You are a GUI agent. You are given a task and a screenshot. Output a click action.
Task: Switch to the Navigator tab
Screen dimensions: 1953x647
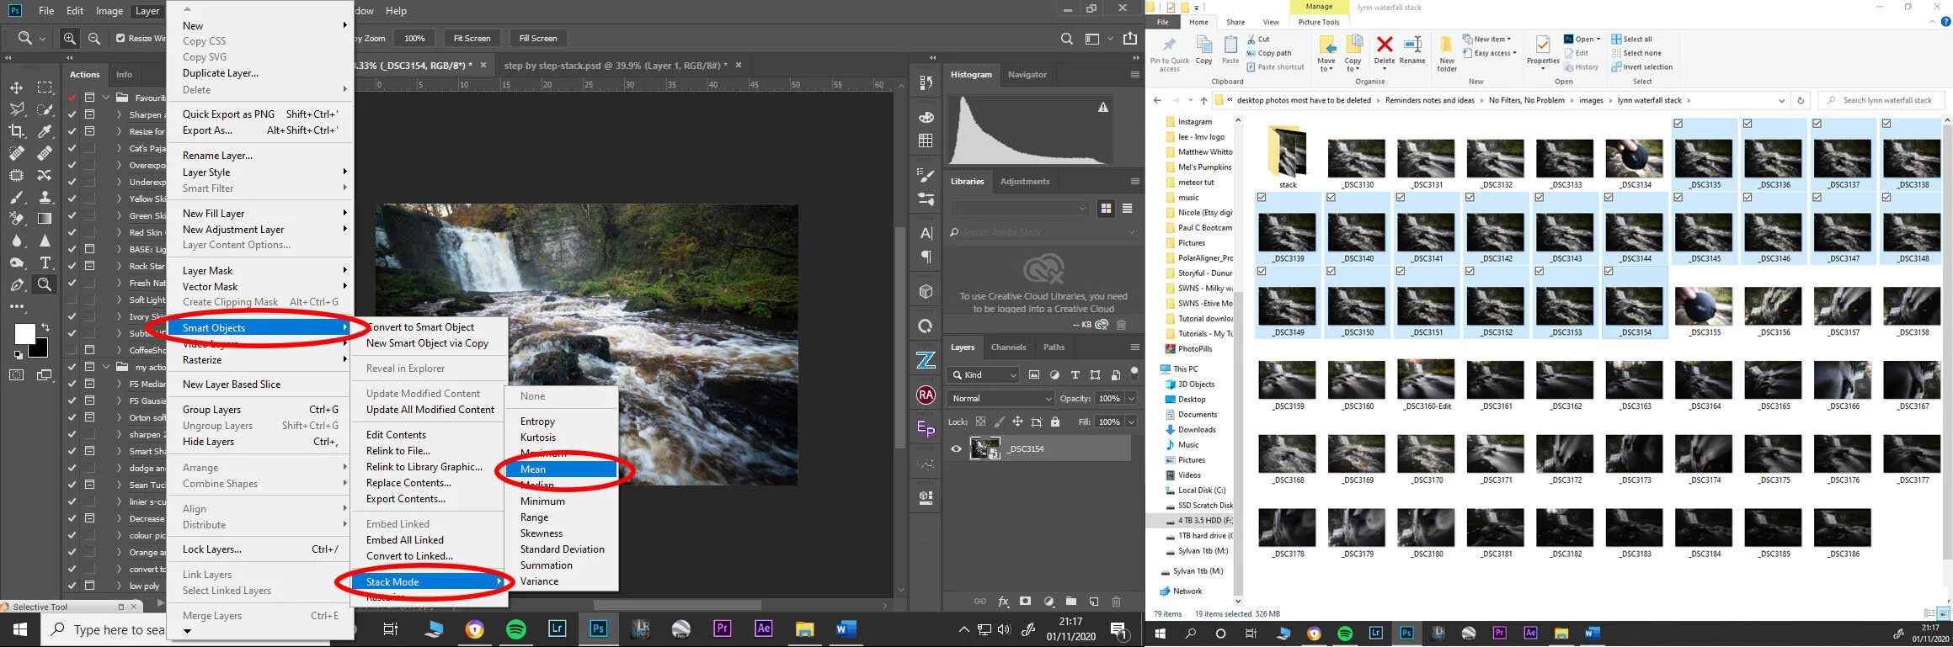tap(1027, 74)
